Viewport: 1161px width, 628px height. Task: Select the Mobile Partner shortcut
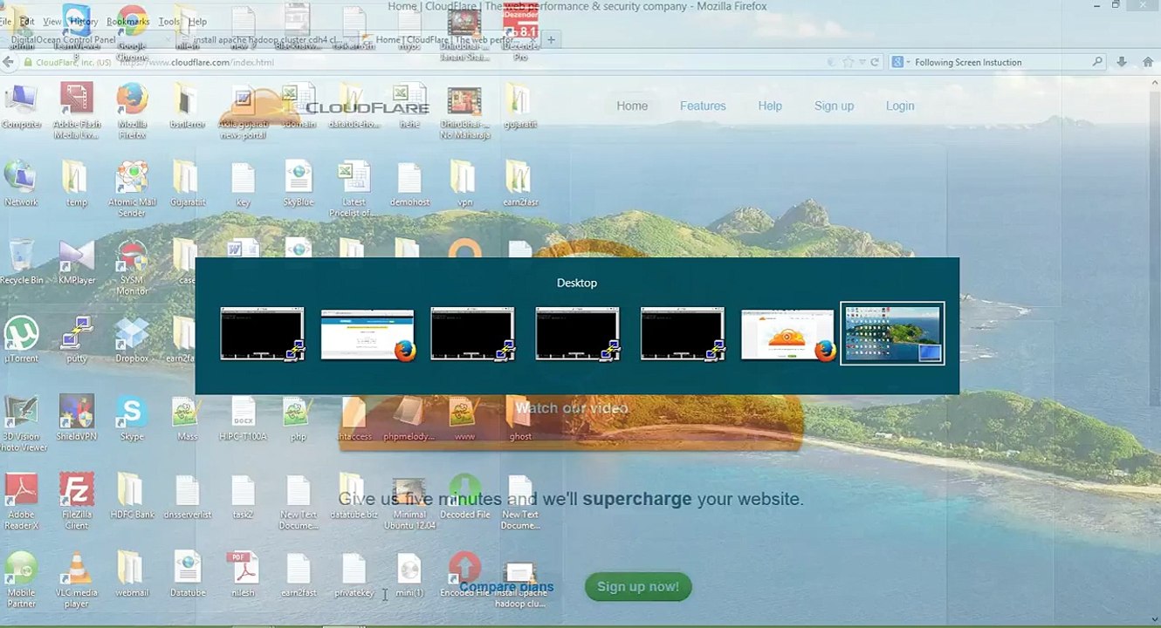coord(21,580)
